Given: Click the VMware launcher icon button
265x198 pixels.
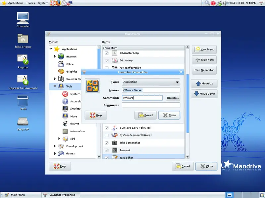Looking at the screenshot, I should coord(92,86).
